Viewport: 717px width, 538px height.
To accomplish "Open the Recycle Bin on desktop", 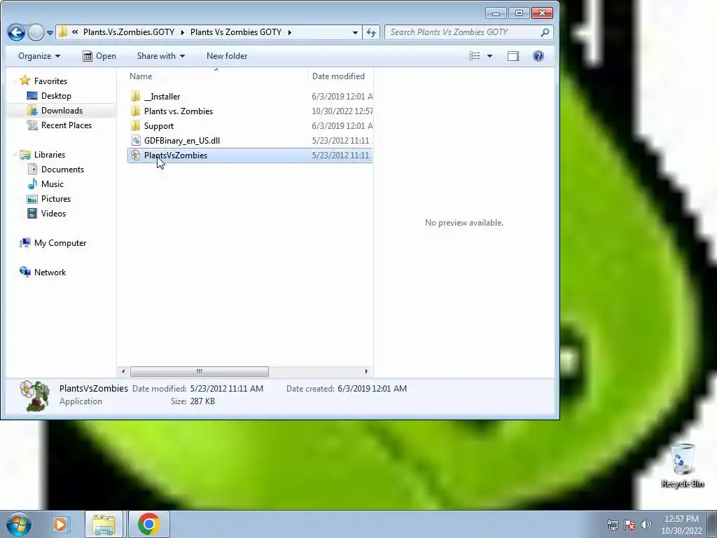I will (682, 465).
